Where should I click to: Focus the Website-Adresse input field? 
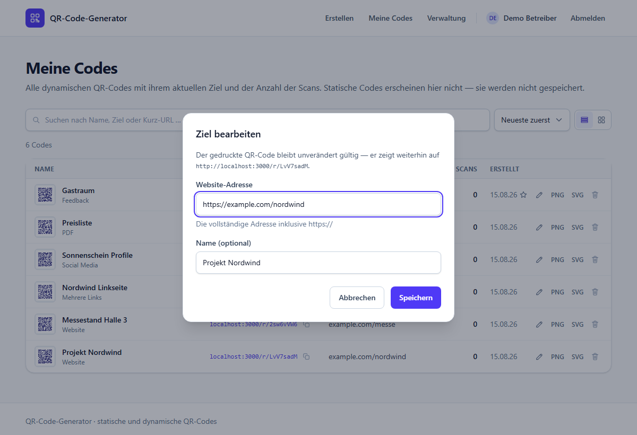pos(318,204)
